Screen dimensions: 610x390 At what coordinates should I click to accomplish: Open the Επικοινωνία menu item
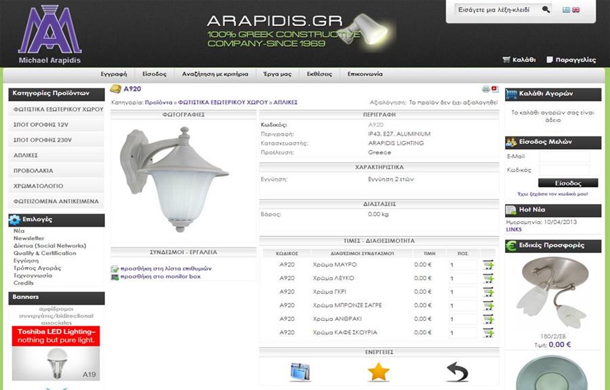365,74
